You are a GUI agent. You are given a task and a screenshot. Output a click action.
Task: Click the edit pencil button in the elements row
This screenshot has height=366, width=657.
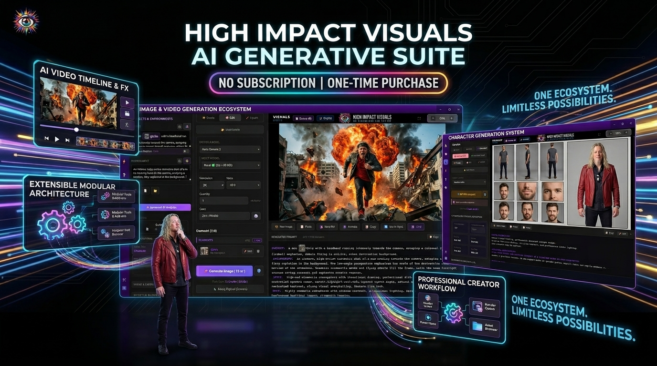(x=247, y=251)
